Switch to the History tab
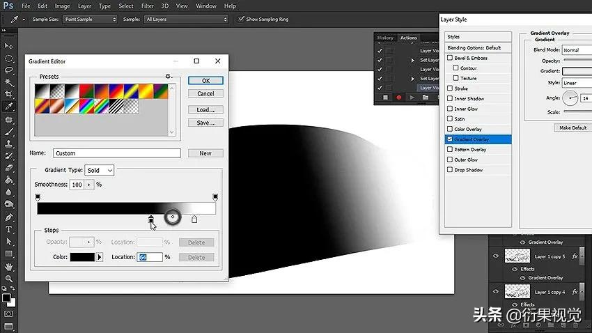 point(385,38)
